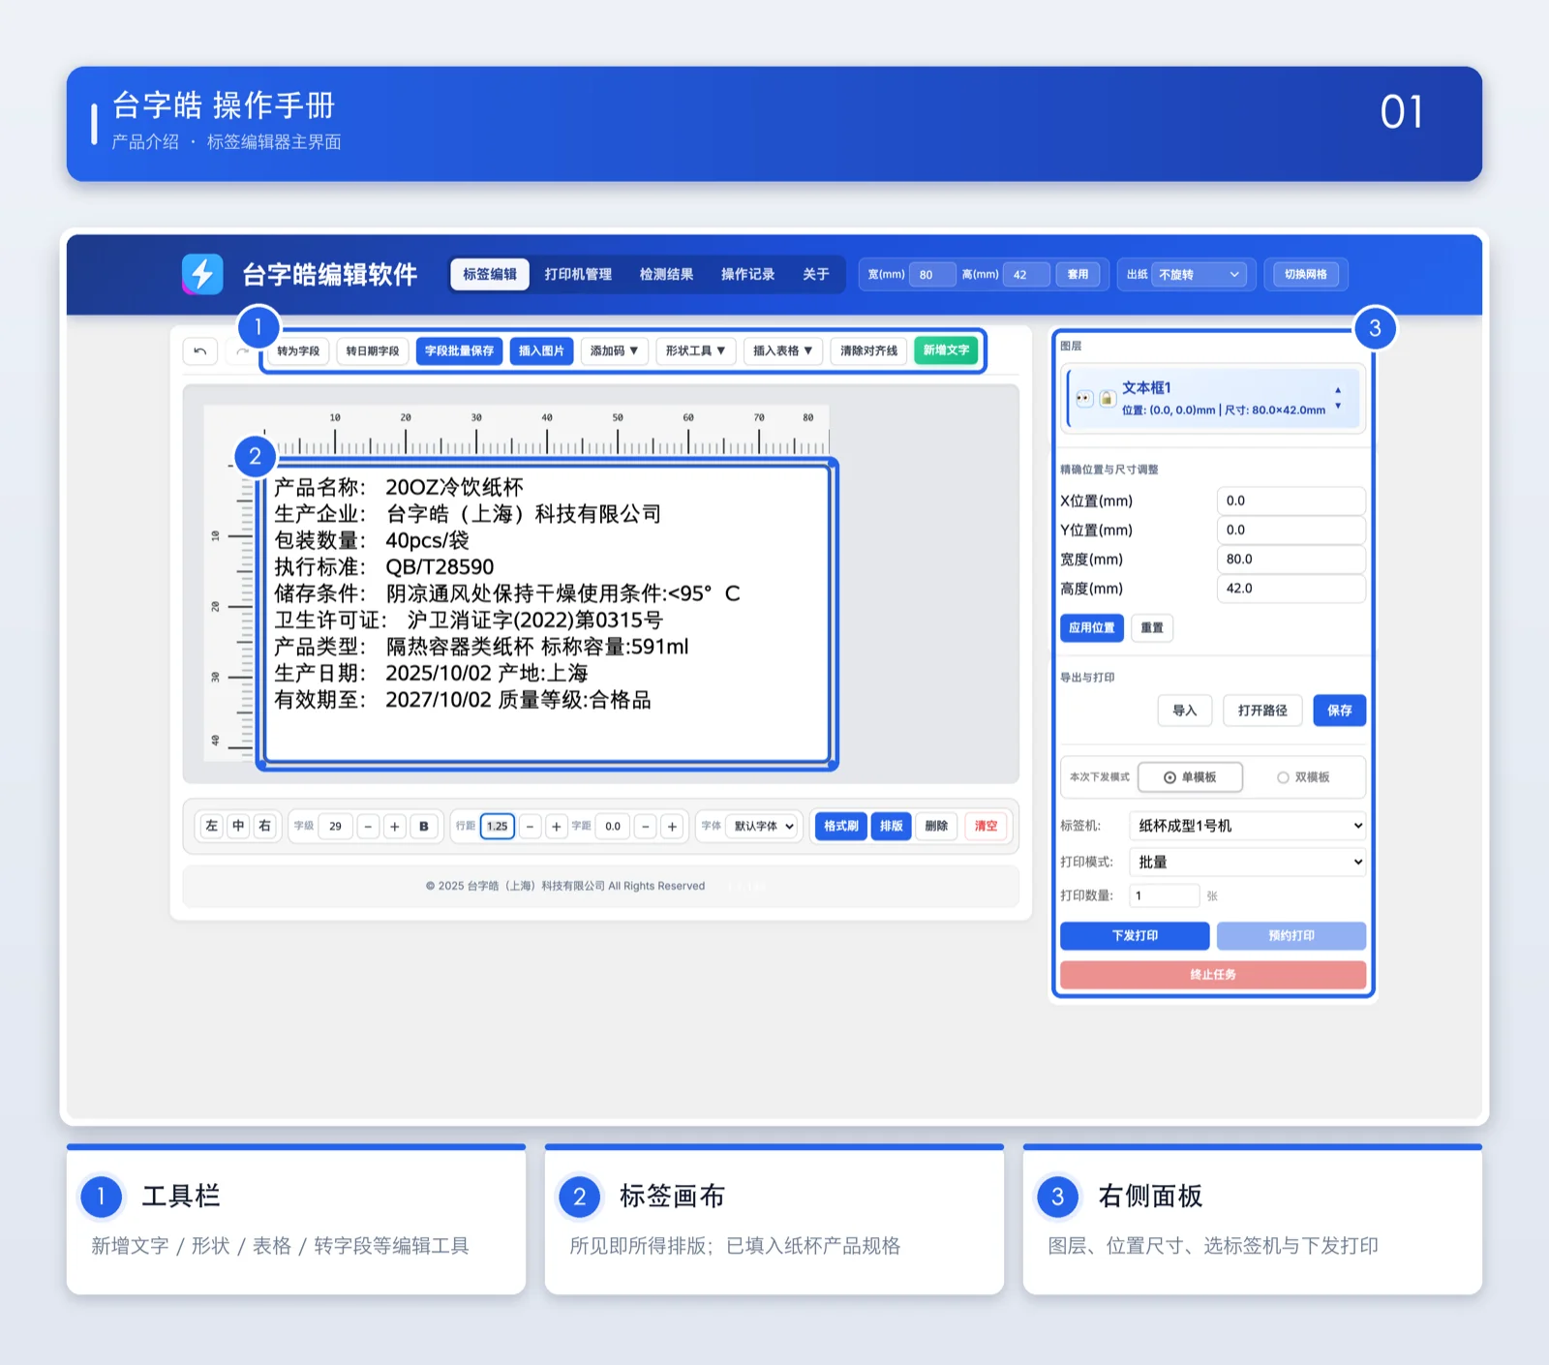Open 打印模式 dropdown (批量)
1549x1365 pixels.
[1247, 862]
